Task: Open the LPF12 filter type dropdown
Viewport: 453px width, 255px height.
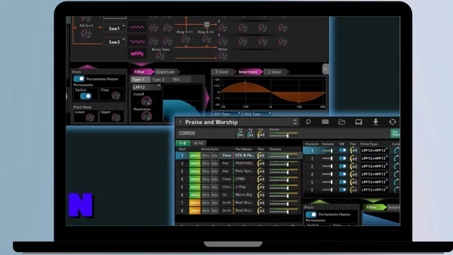Action: pos(146,87)
